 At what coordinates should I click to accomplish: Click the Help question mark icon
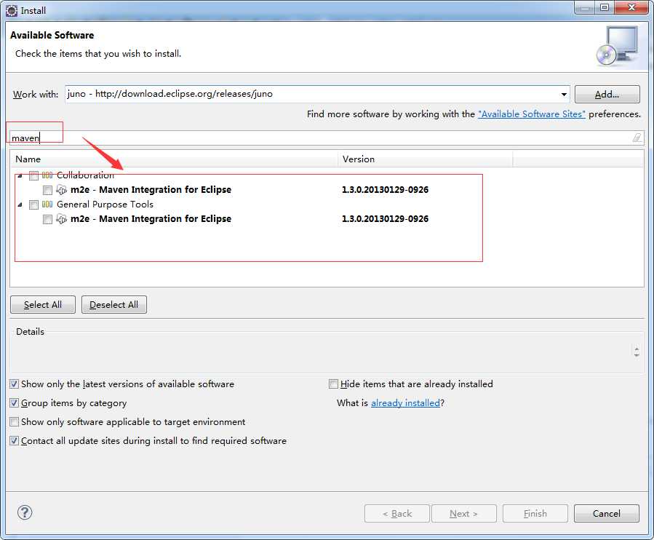[x=25, y=512]
